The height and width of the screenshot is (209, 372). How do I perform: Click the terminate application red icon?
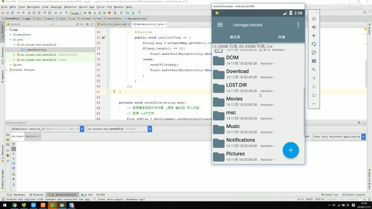coord(8,151)
